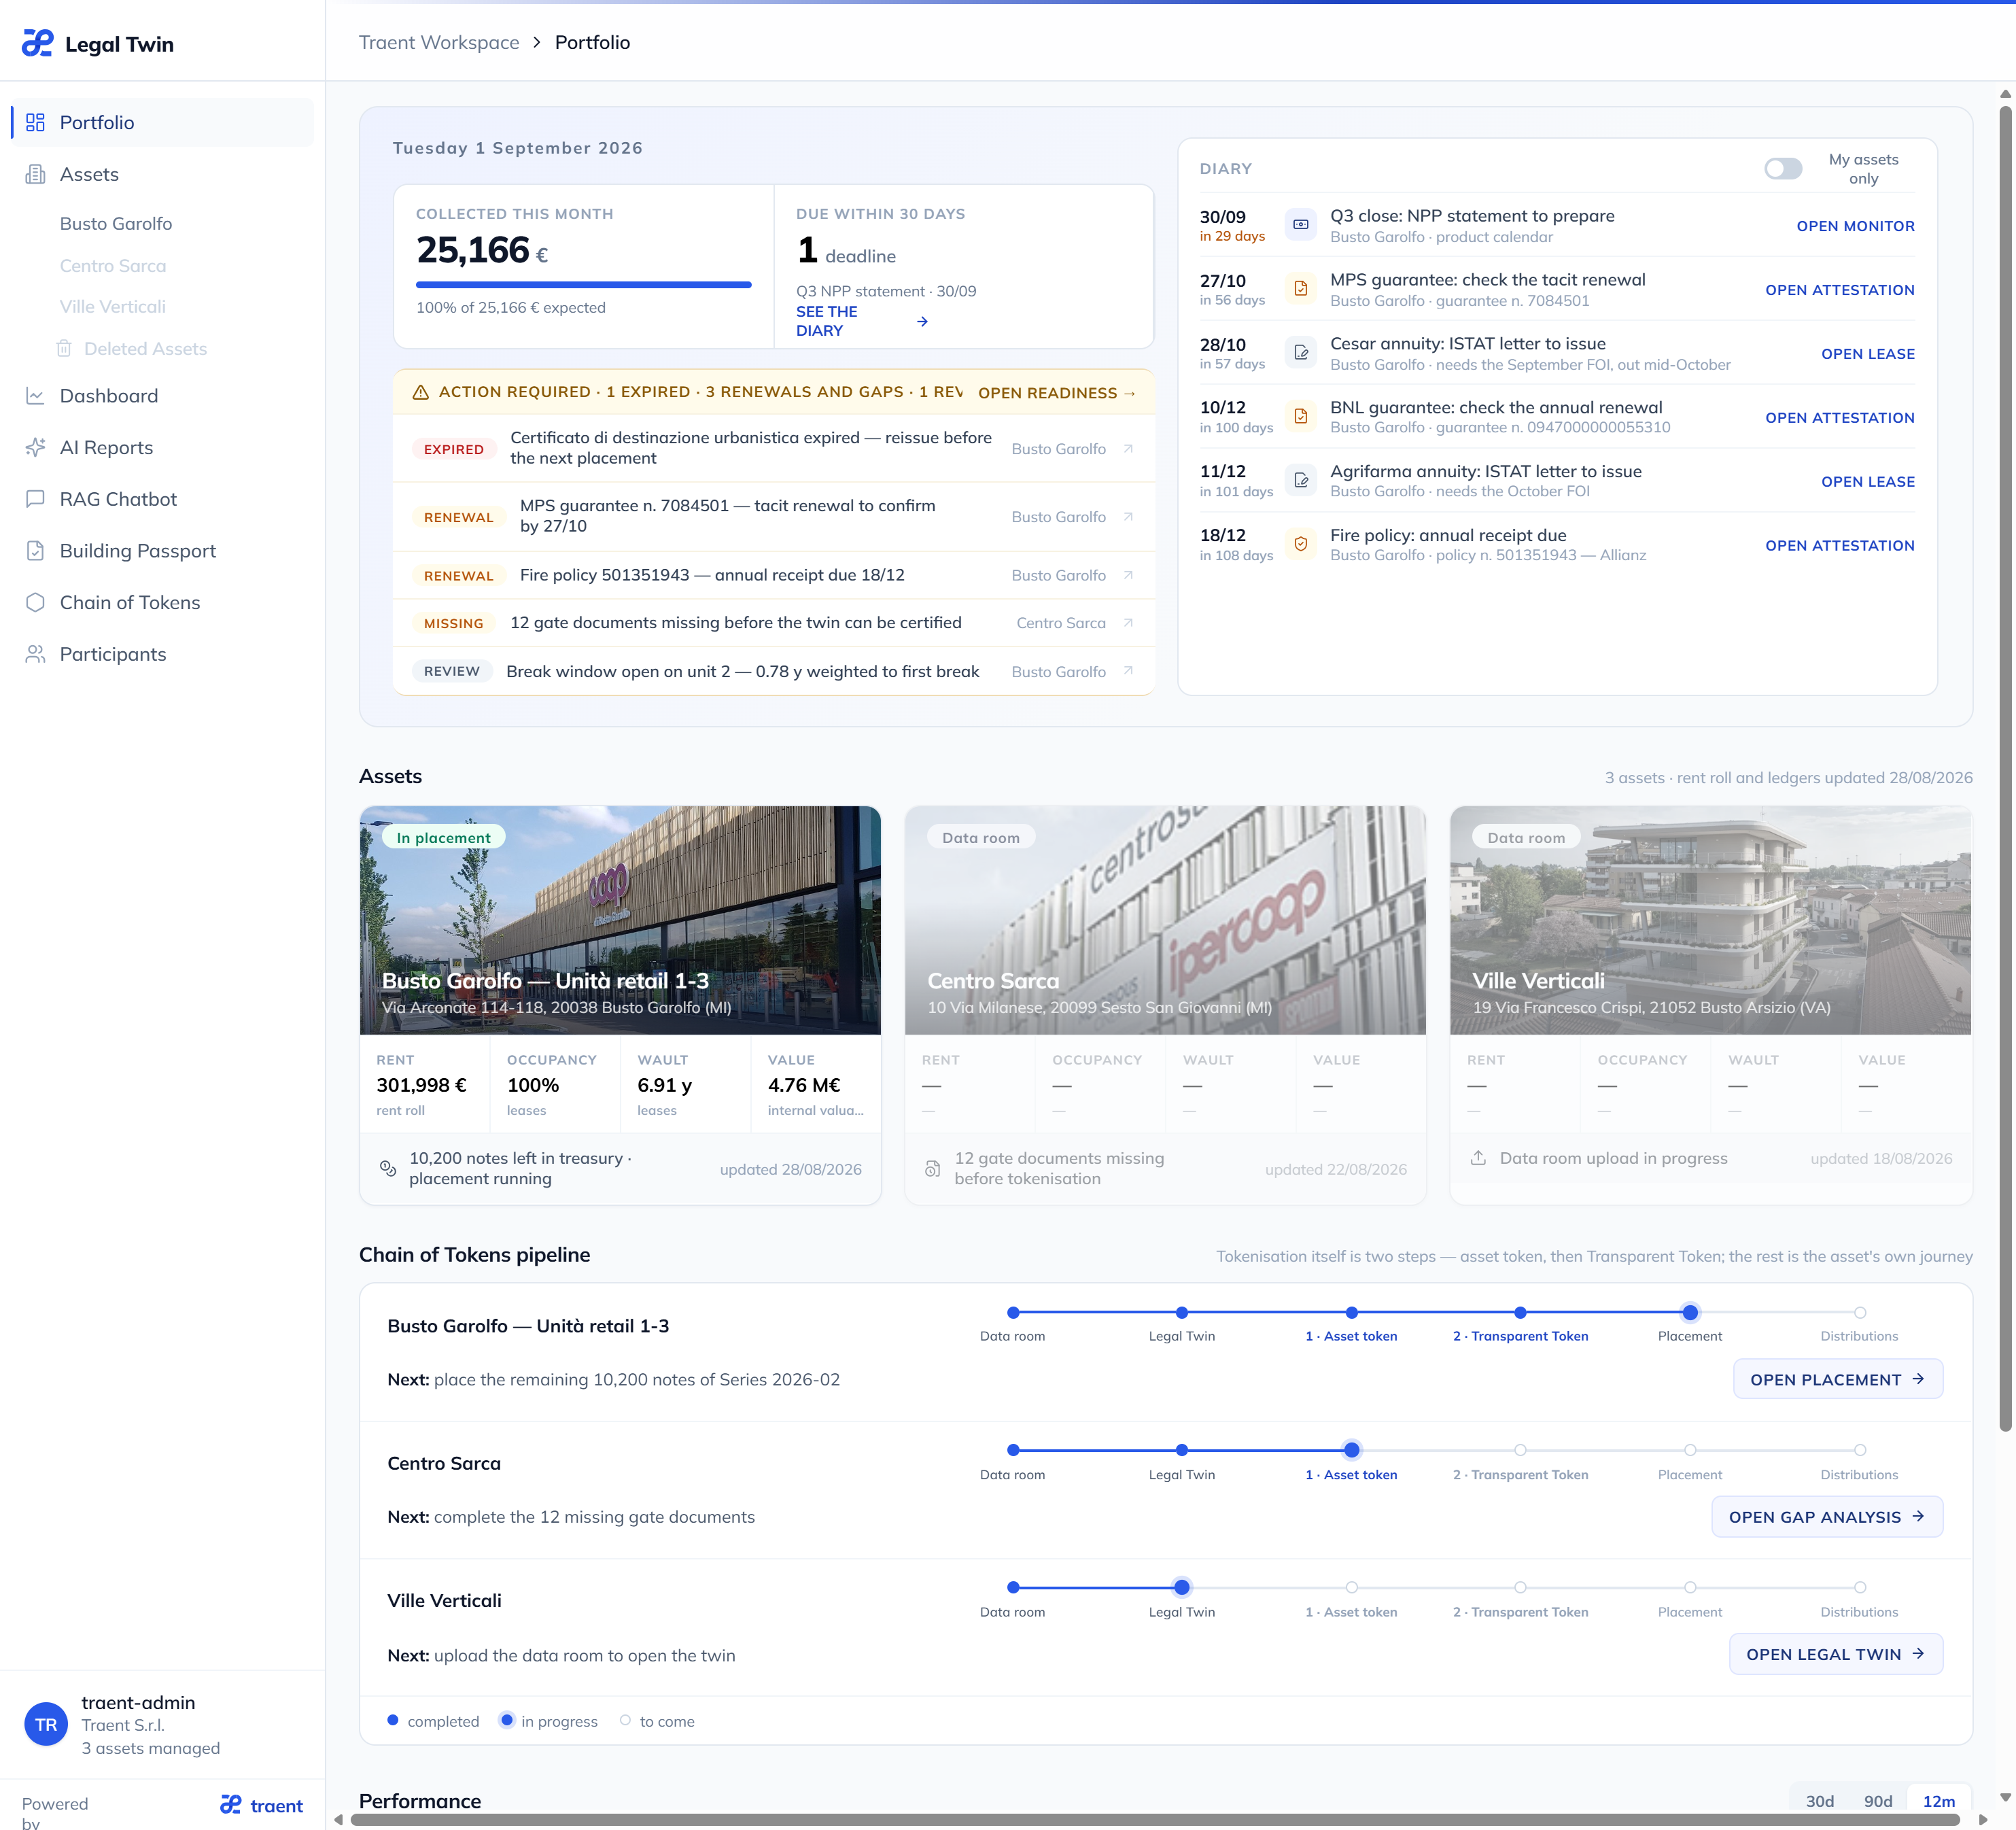Click the RAG Chatbot speech bubble icon

coord(35,499)
